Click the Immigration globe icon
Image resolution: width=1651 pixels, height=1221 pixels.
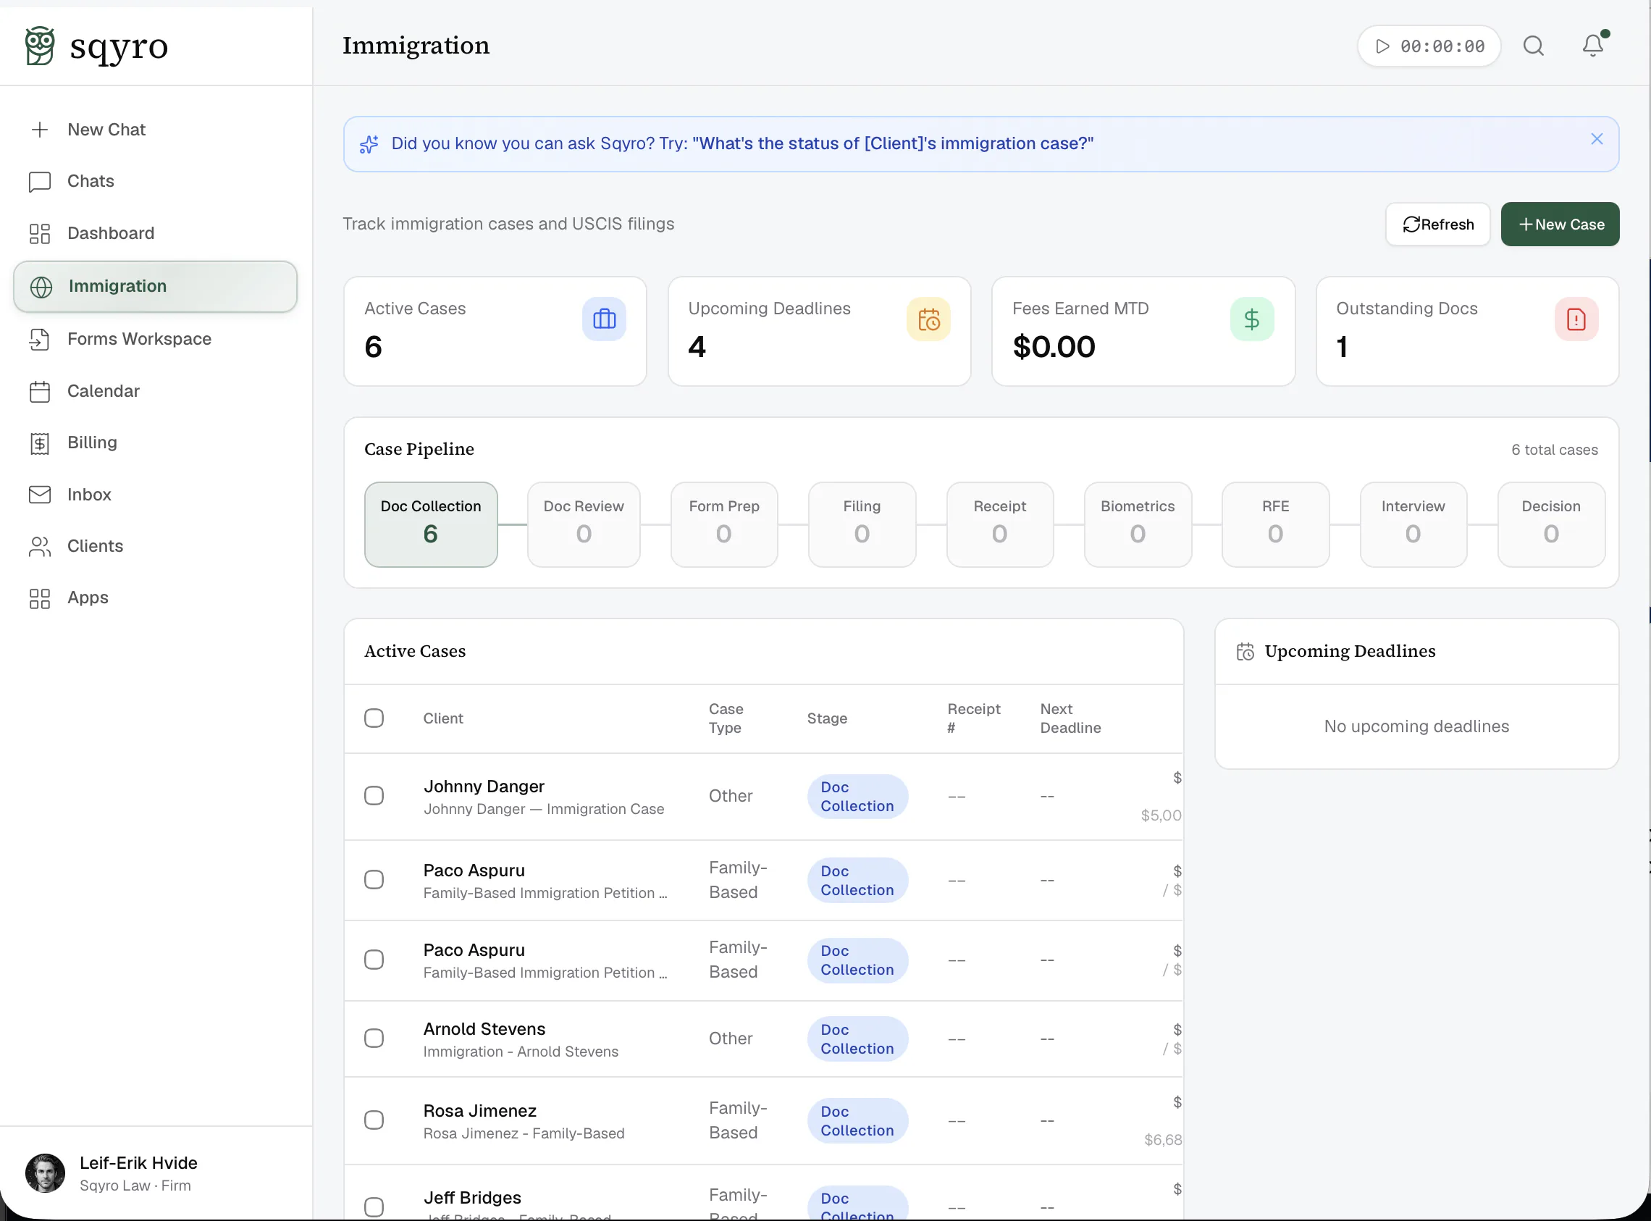(x=41, y=287)
